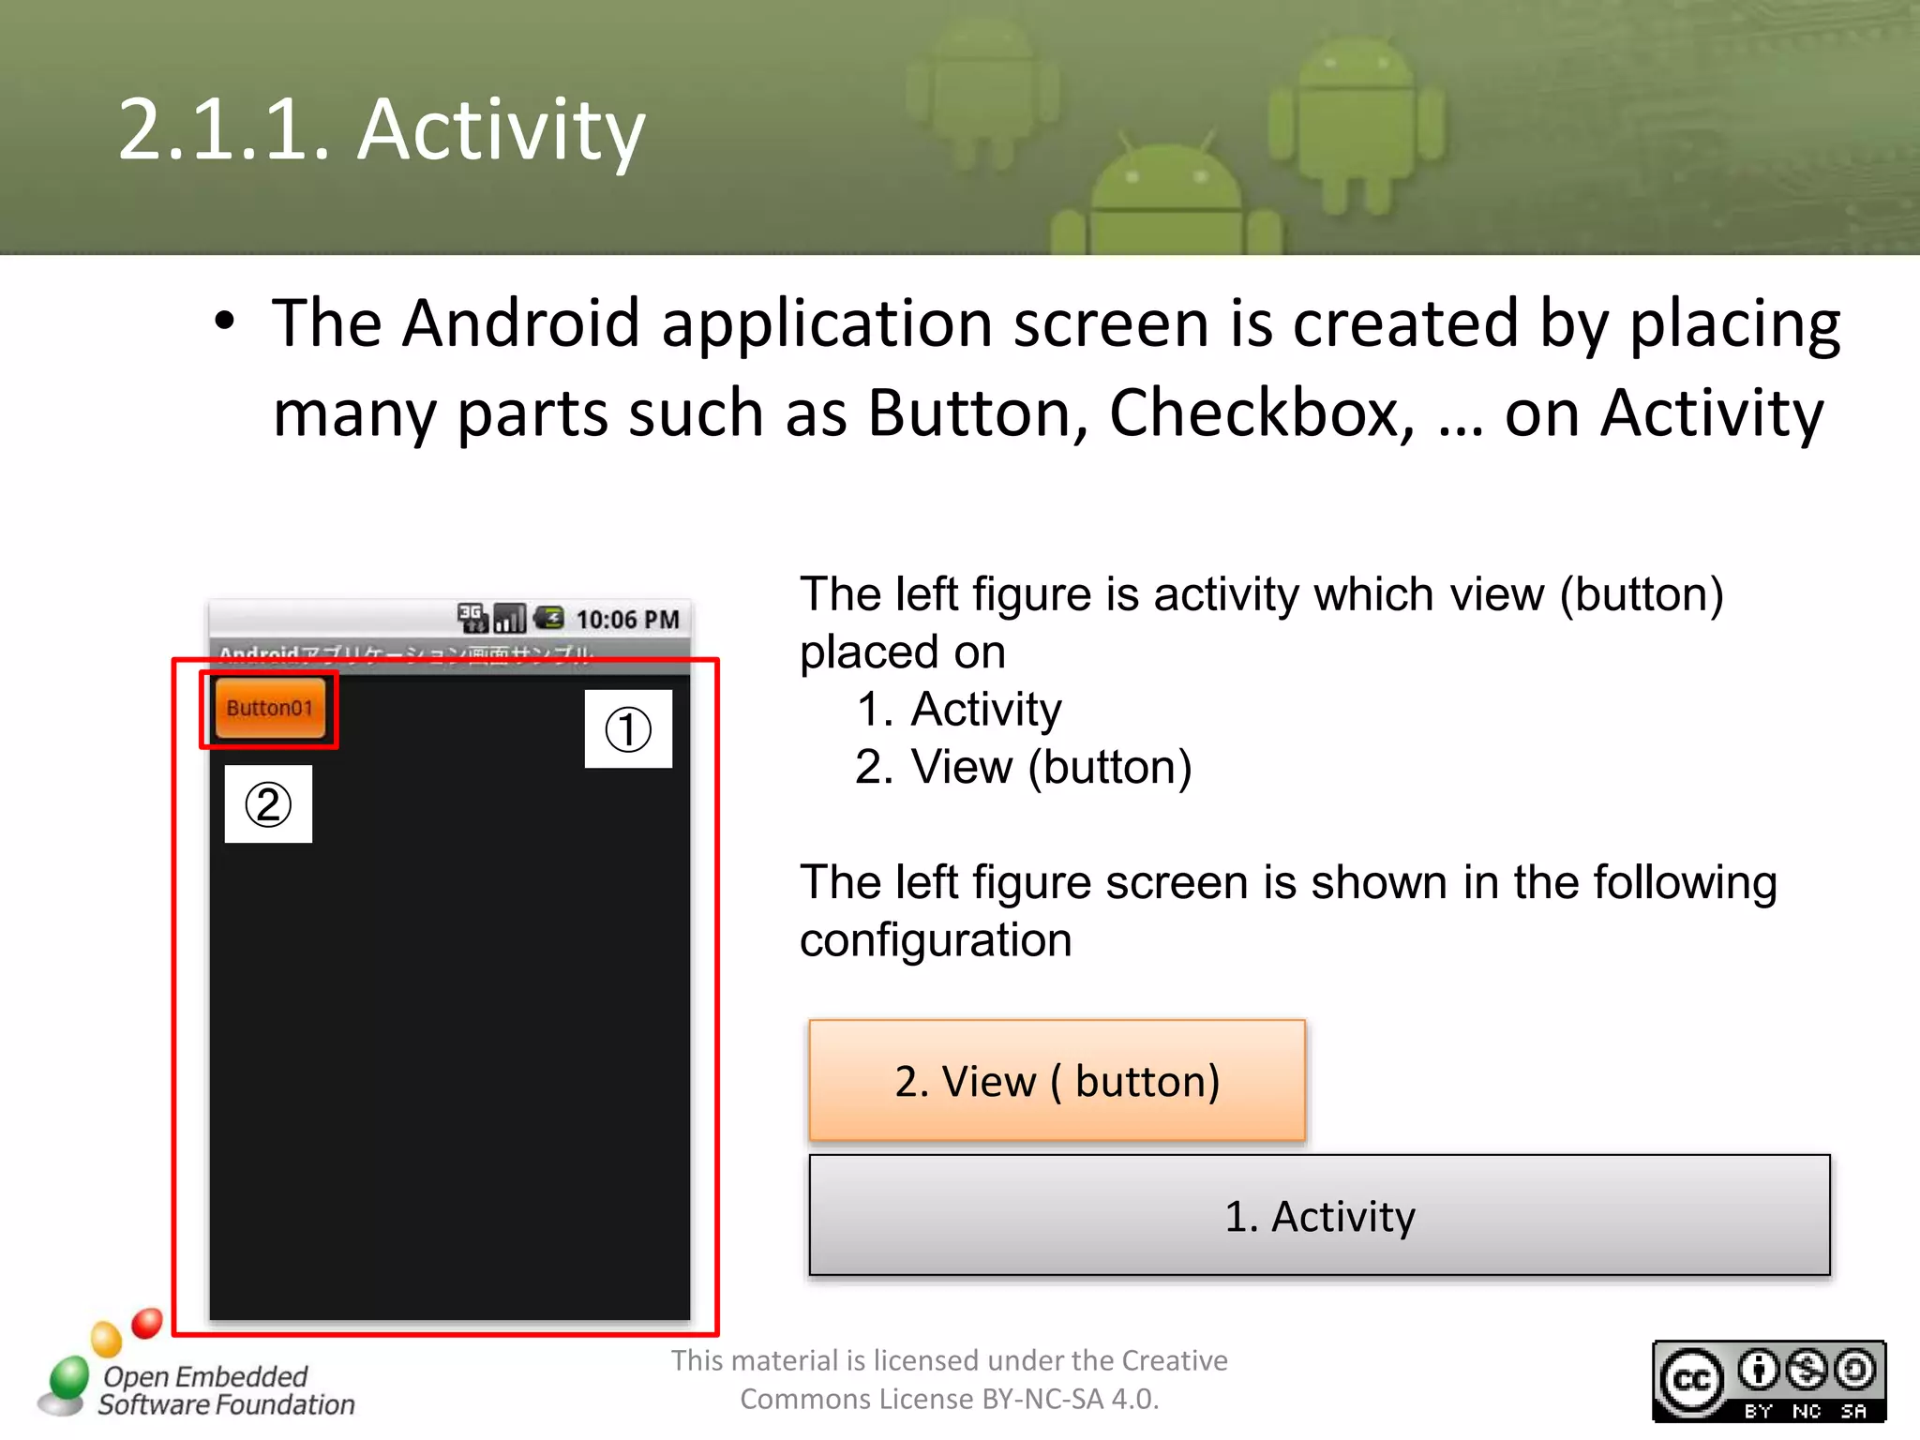Screen dimensions: 1920x1440
Task: Click list item '1. Activity' in description
Action: (x=958, y=709)
